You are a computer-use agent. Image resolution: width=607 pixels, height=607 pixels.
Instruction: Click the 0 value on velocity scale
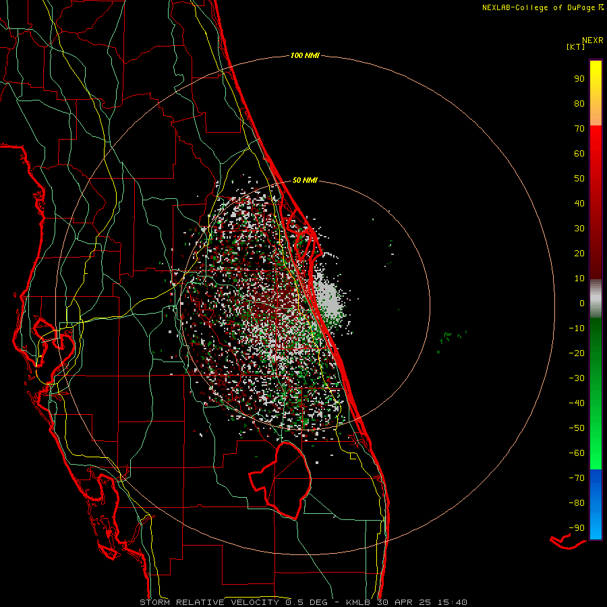(582, 303)
